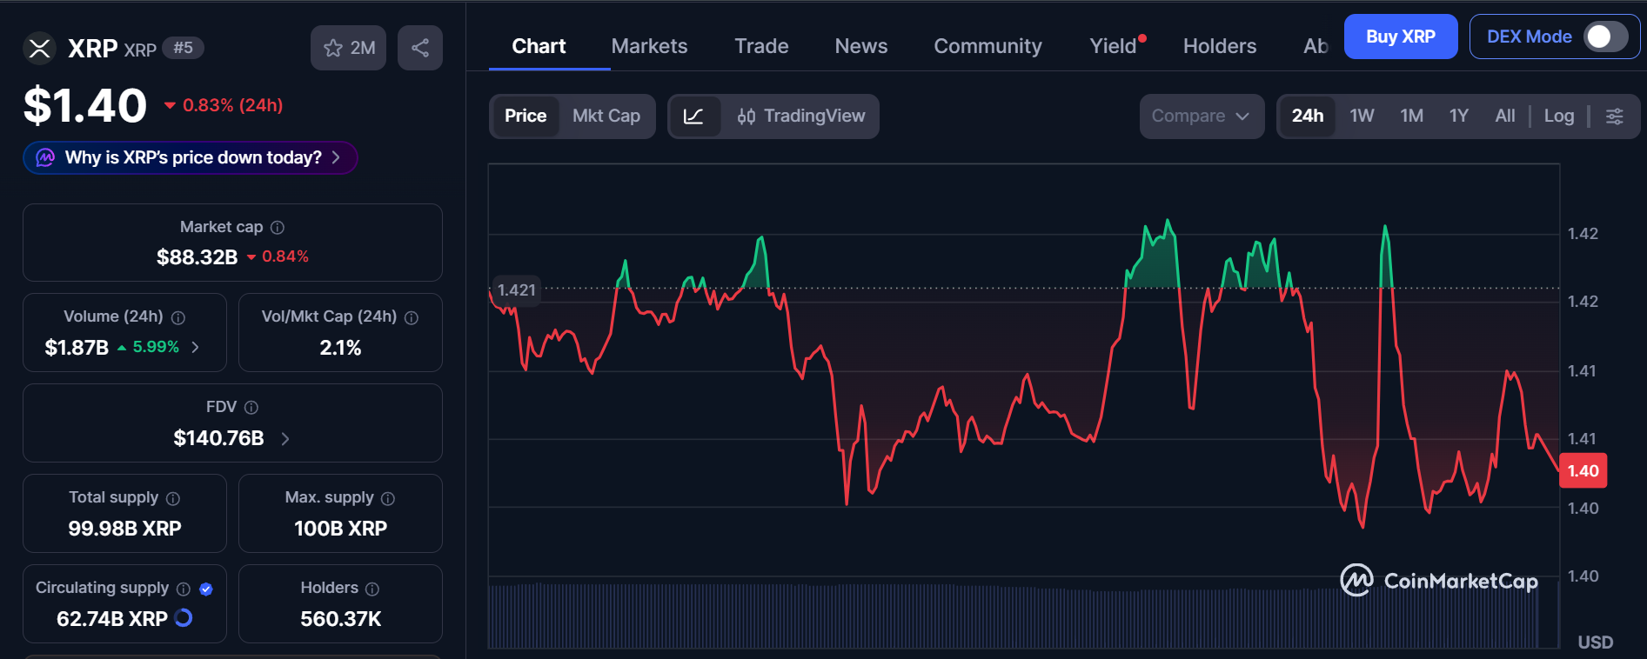The height and width of the screenshot is (659, 1647).
Task: Open the Yield tab
Action: click(x=1114, y=46)
